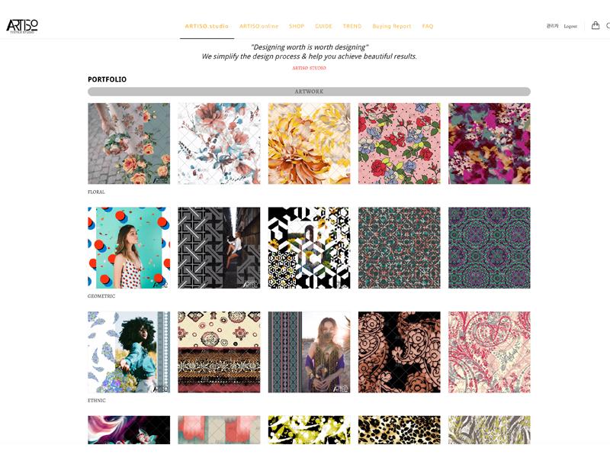Open the GEOMETRIC category label

(x=101, y=296)
